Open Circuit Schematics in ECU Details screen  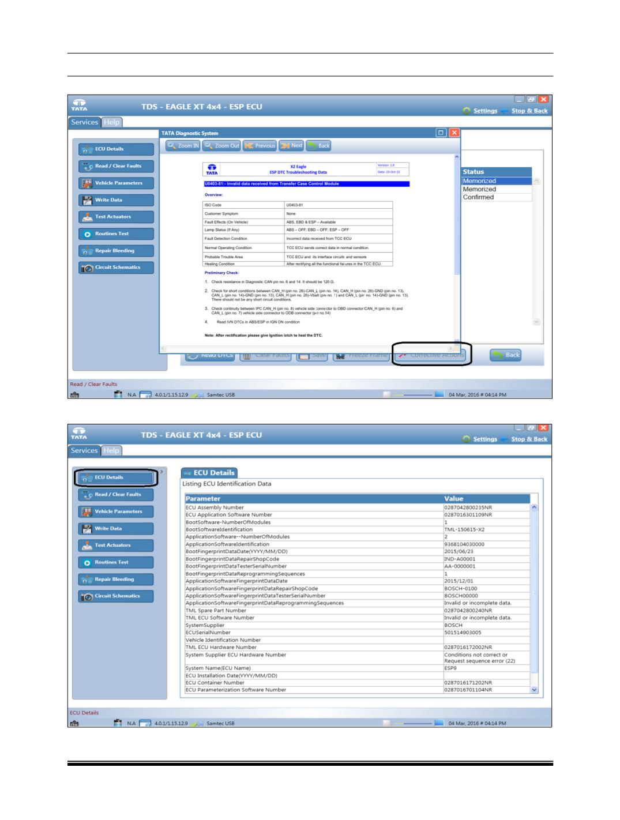pyautogui.click(x=116, y=596)
